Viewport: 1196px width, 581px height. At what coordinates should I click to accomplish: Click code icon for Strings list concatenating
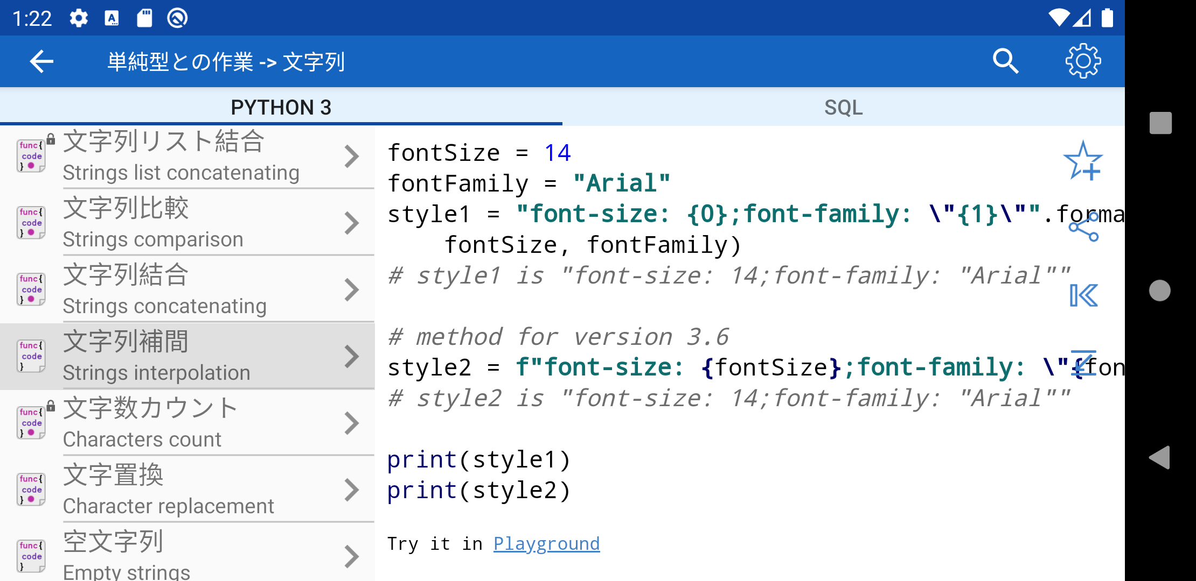click(x=31, y=156)
